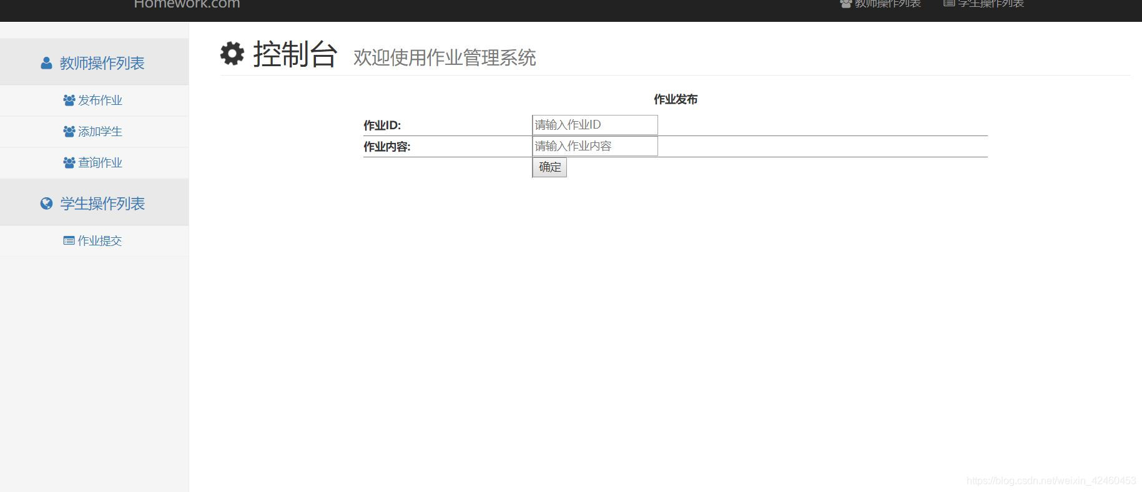Click the 控制台 page heading

[295, 54]
